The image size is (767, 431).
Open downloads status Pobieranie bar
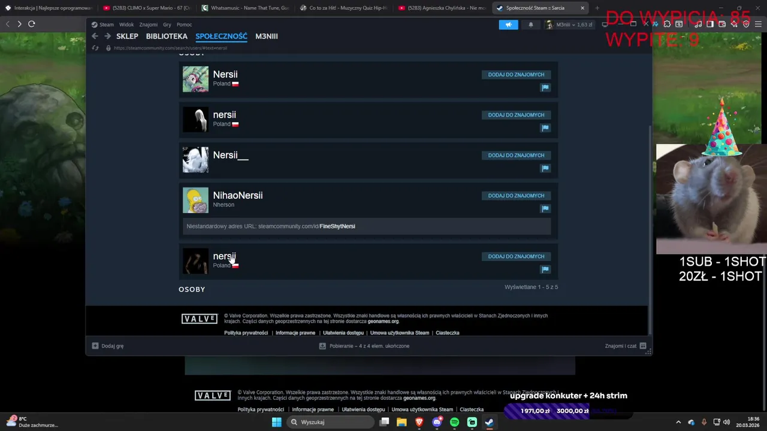(x=364, y=346)
